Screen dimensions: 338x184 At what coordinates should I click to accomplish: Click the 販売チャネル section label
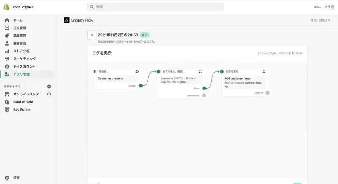[12, 86]
